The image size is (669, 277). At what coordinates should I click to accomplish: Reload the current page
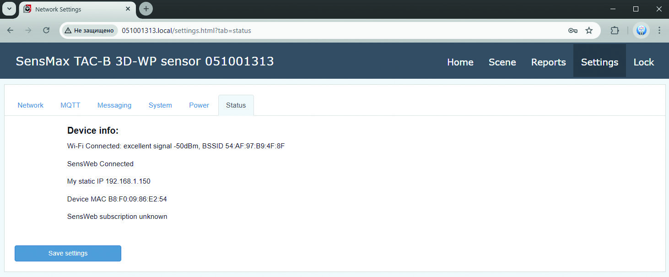pyautogui.click(x=46, y=30)
